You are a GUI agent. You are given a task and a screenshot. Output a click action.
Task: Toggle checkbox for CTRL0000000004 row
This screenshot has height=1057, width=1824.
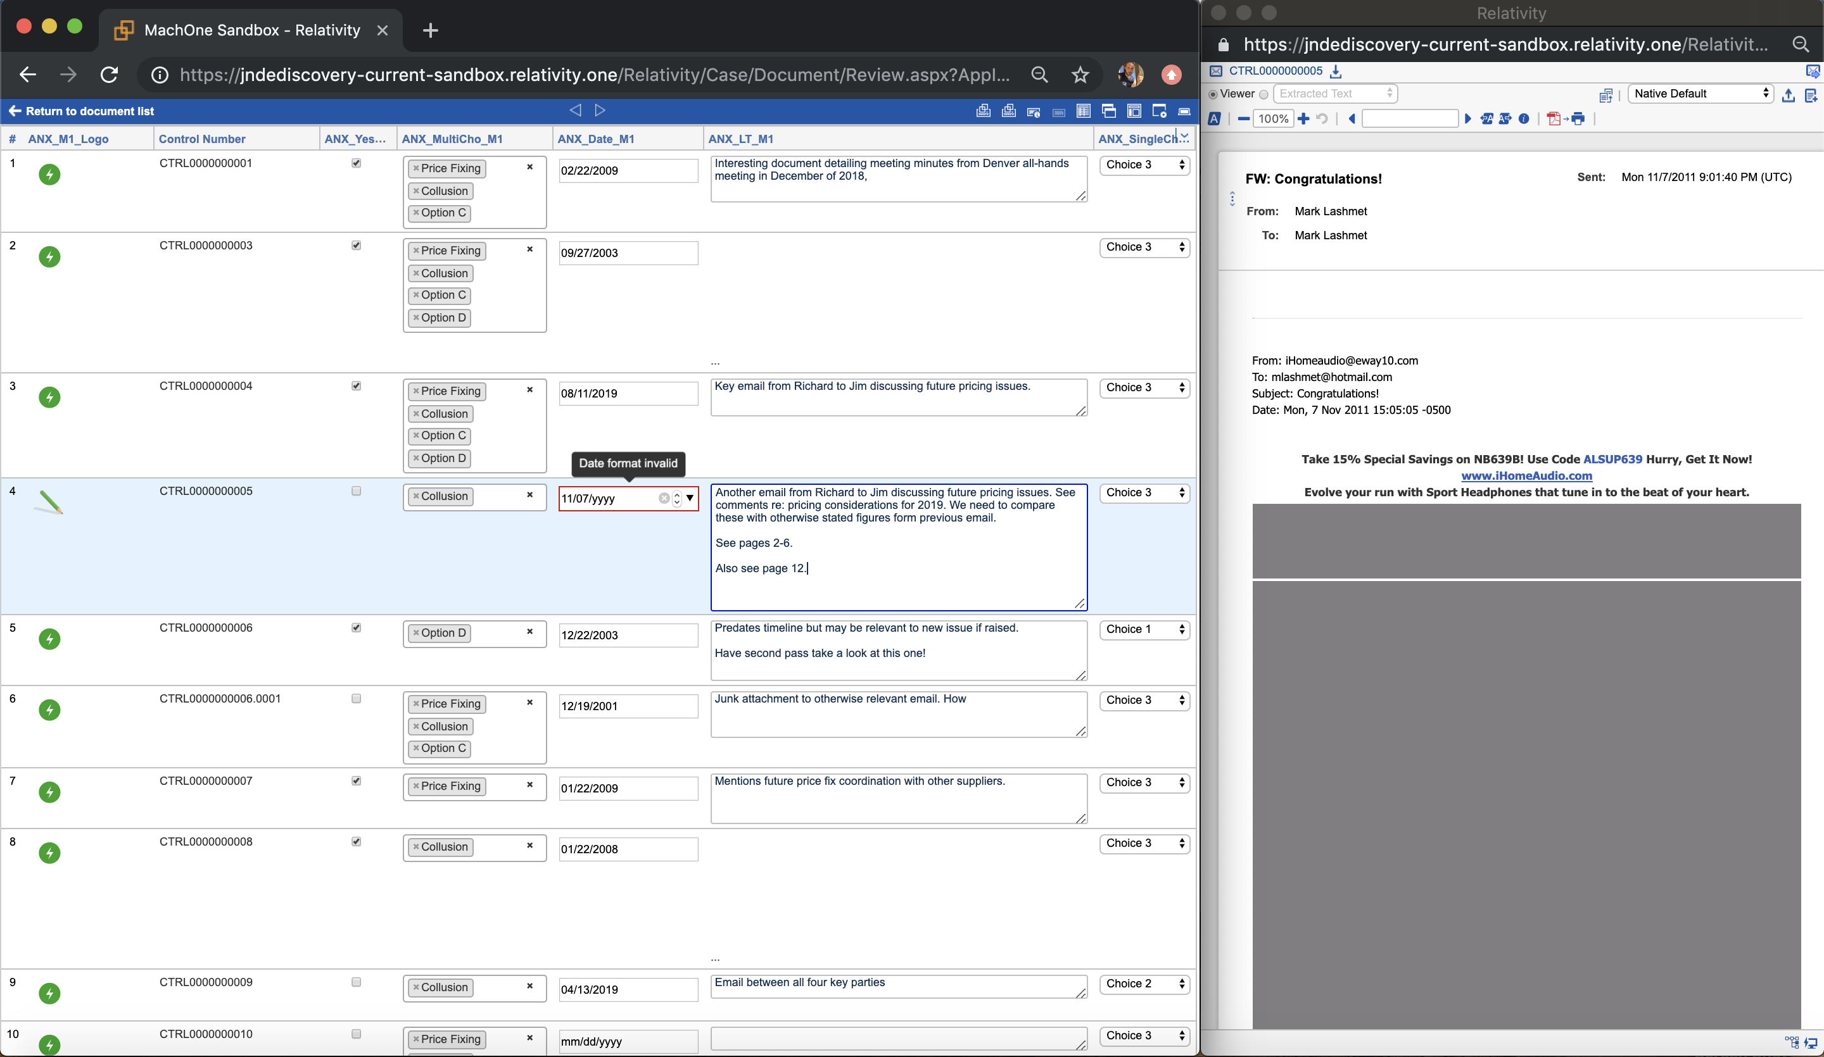point(356,386)
